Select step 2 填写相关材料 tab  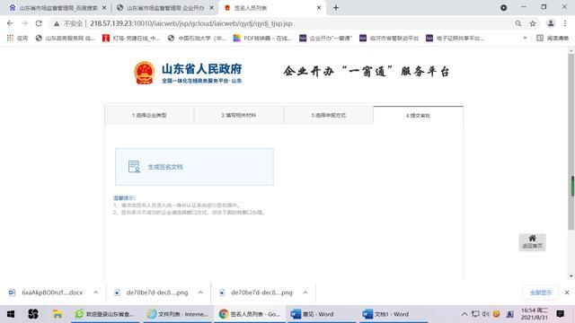pos(239,116)
